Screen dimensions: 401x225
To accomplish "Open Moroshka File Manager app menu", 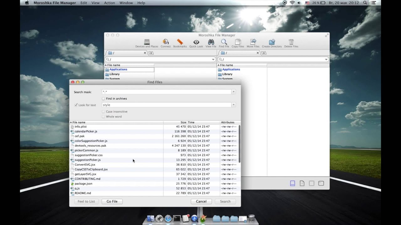I will pos(55,3).
